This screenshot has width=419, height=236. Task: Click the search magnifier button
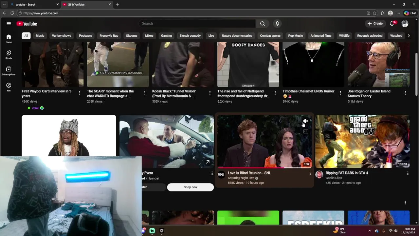(x=263, y=24)
